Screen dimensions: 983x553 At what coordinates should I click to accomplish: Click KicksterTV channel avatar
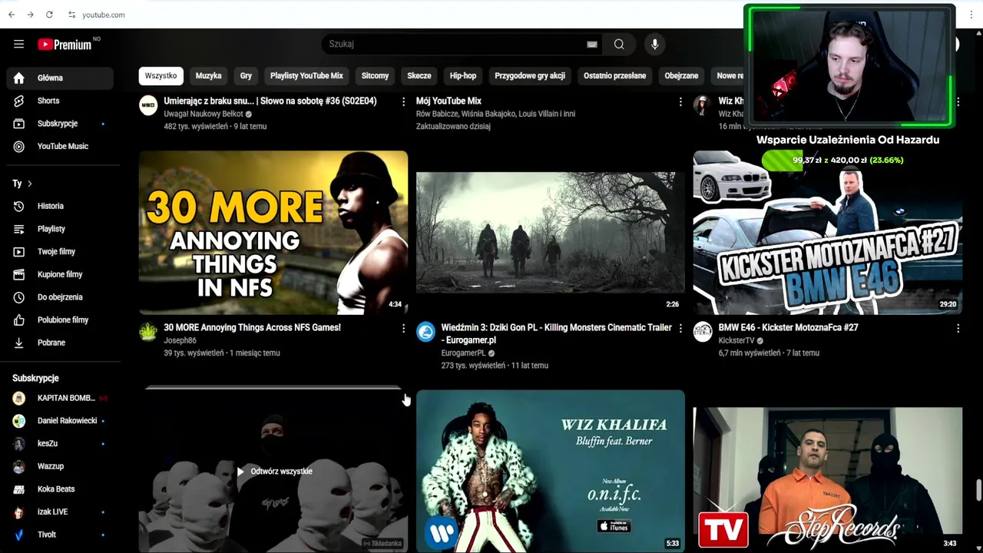click(x=703, y=332)
